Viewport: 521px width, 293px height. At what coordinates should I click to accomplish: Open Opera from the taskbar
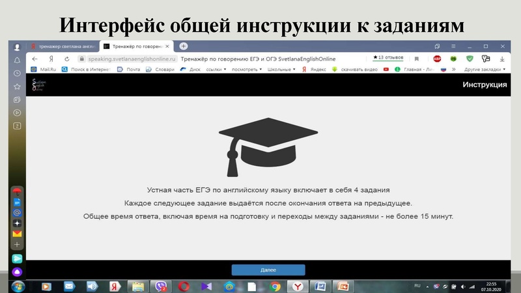coord(184,286)
